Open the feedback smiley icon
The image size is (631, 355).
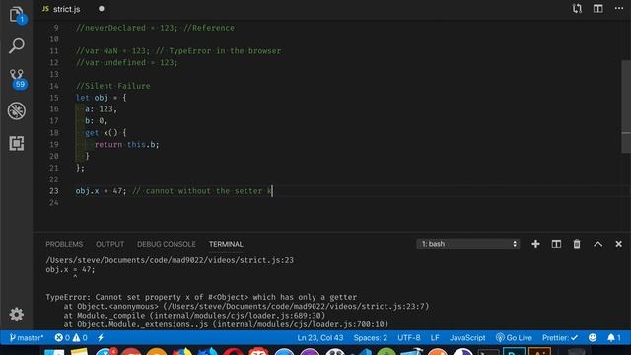click(593, 337)
